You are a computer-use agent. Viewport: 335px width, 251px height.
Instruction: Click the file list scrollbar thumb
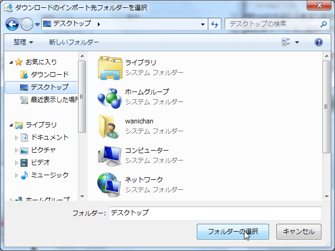pyautogui.click(x=326, y=107)
